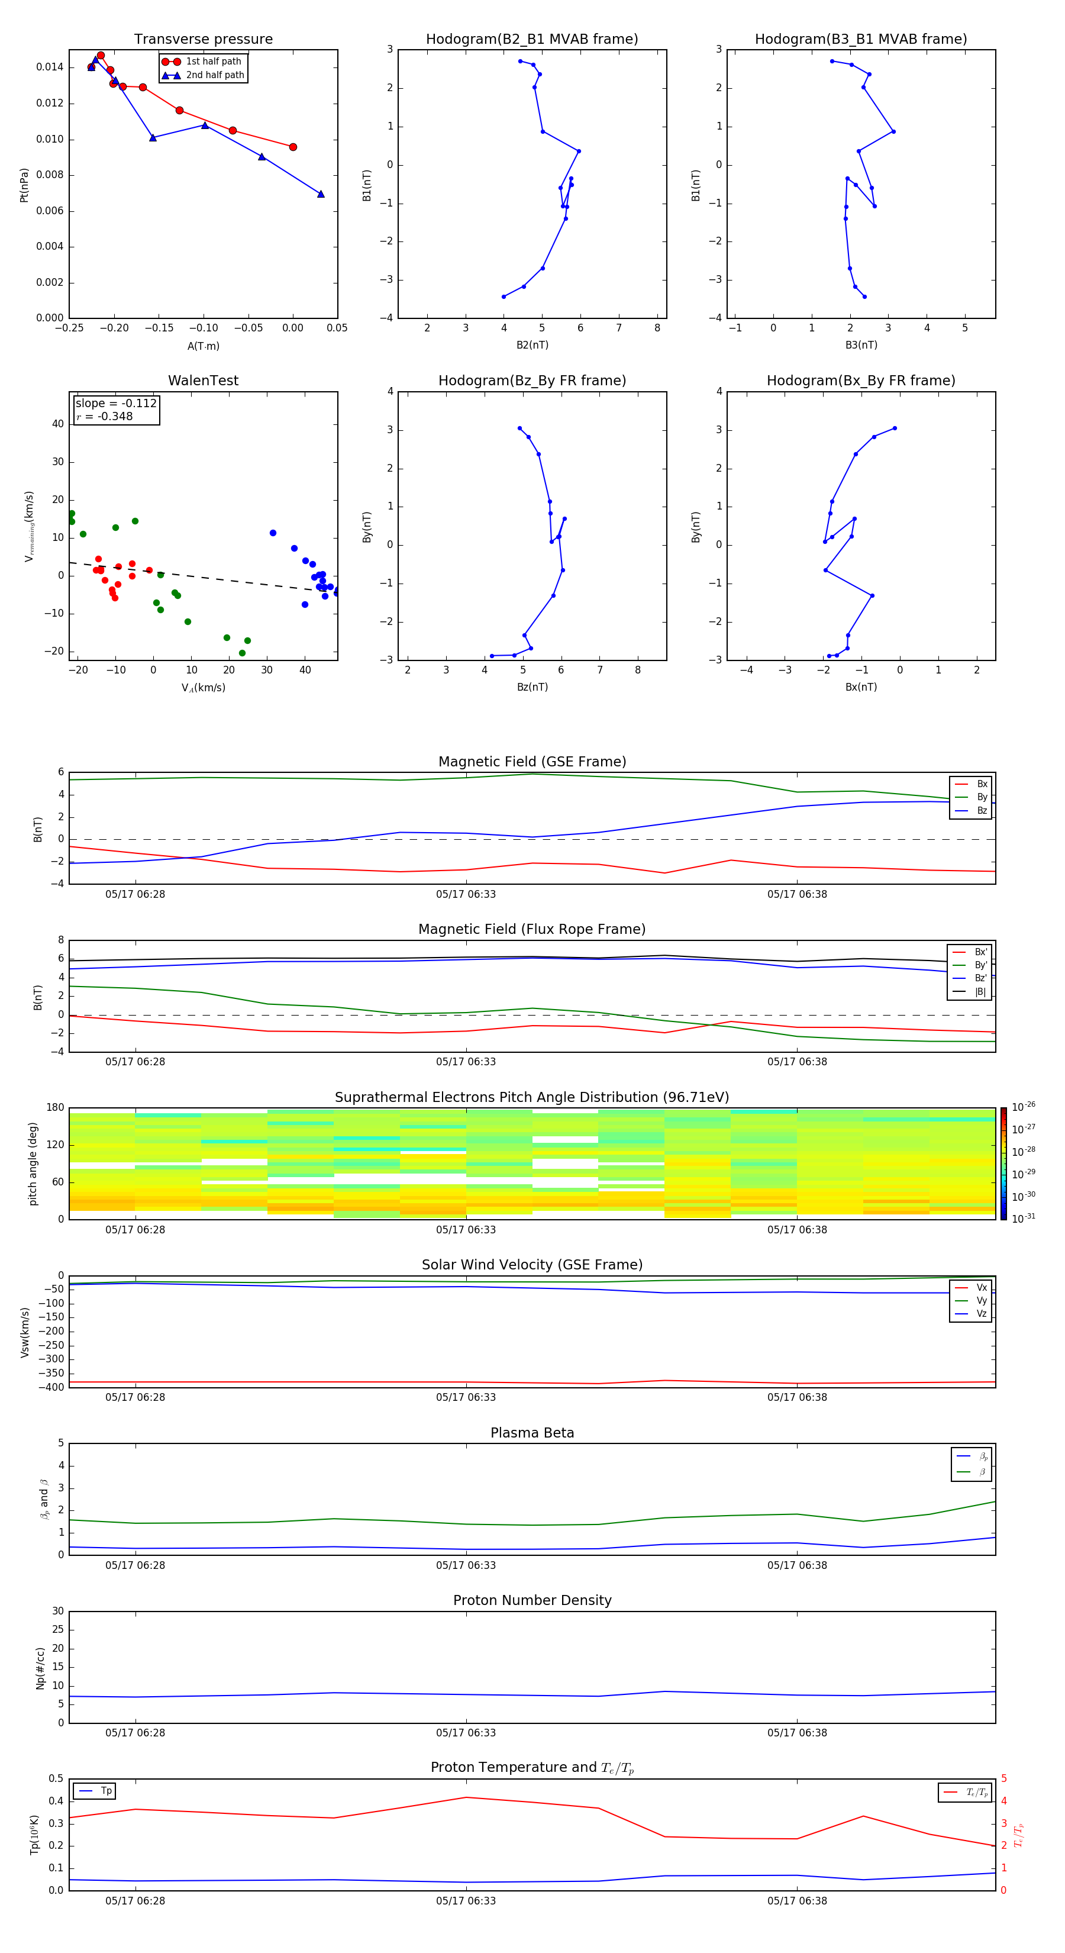Click the last blue triangle on Transverse pressure plot

click(321, 194)
